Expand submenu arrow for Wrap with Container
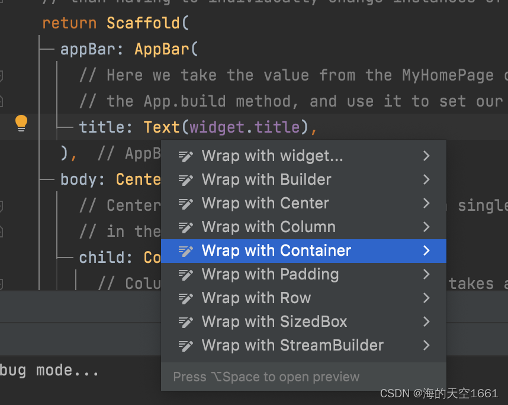This screenshot has width=508, height=405. tap(426, 250)
